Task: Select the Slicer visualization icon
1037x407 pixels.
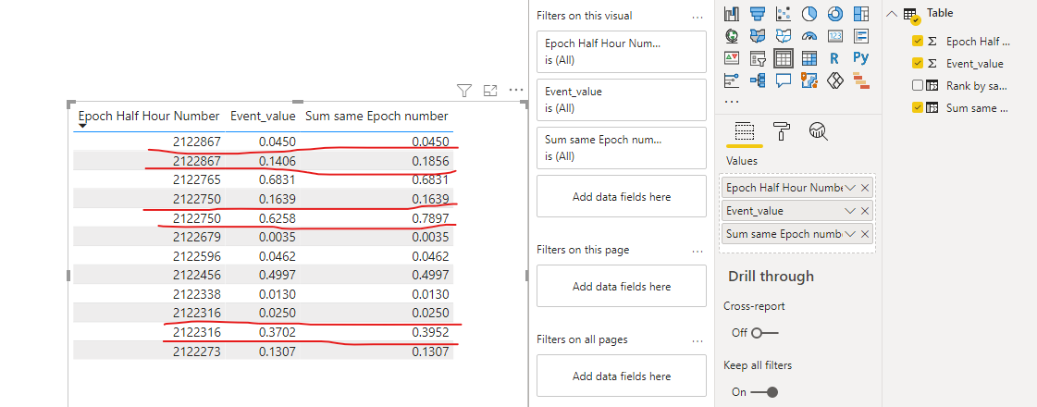Action: (x=758, y=58)
